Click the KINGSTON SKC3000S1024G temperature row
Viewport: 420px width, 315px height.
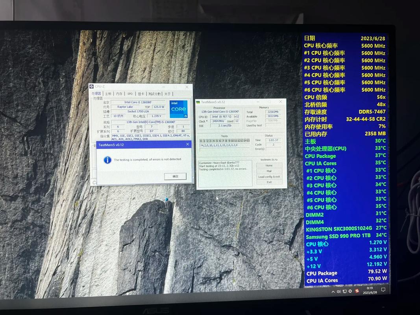[346, 228]
